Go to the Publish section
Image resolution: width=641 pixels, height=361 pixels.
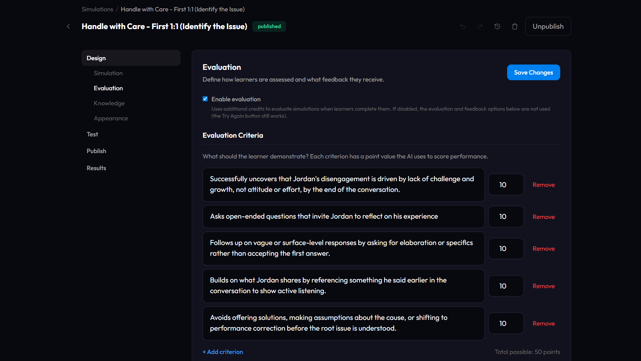coord(96,151)
